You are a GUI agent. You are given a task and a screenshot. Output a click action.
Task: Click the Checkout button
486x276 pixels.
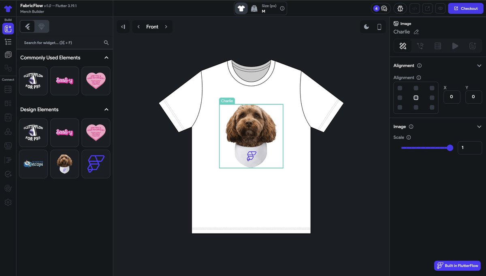(x=466, y=8)
